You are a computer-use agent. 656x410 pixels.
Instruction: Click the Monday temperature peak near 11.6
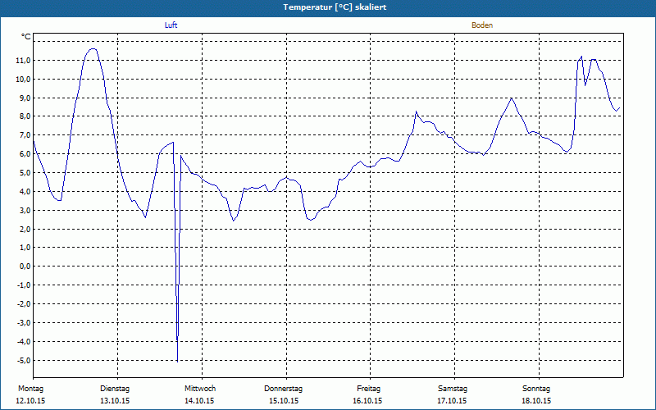pyautogui.click(x=93, y=49)
